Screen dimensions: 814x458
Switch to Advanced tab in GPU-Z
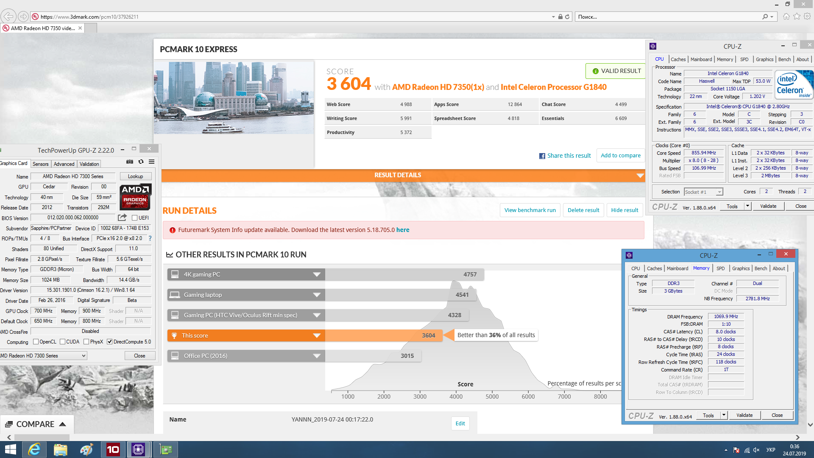click(x=64, y=164)
